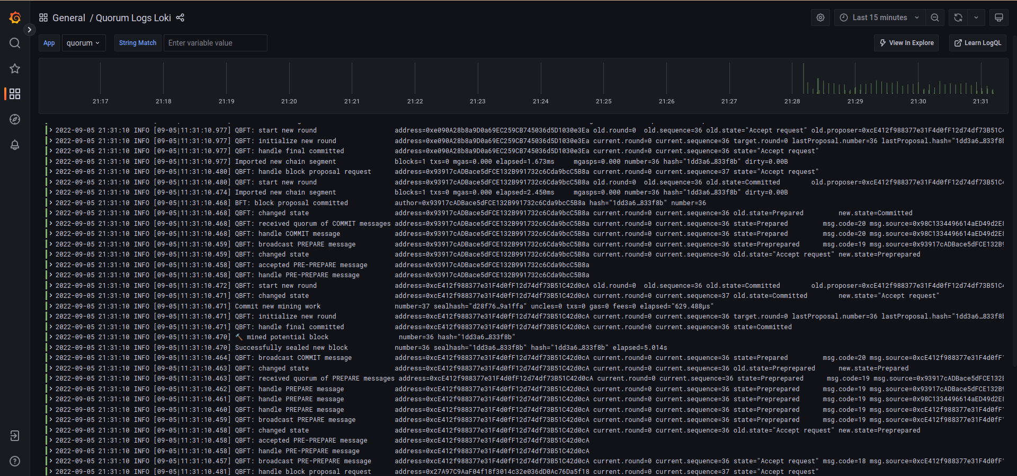Open the Starred dashboards icon
This screenshot has height=476, width=1017.
point(15,68)
